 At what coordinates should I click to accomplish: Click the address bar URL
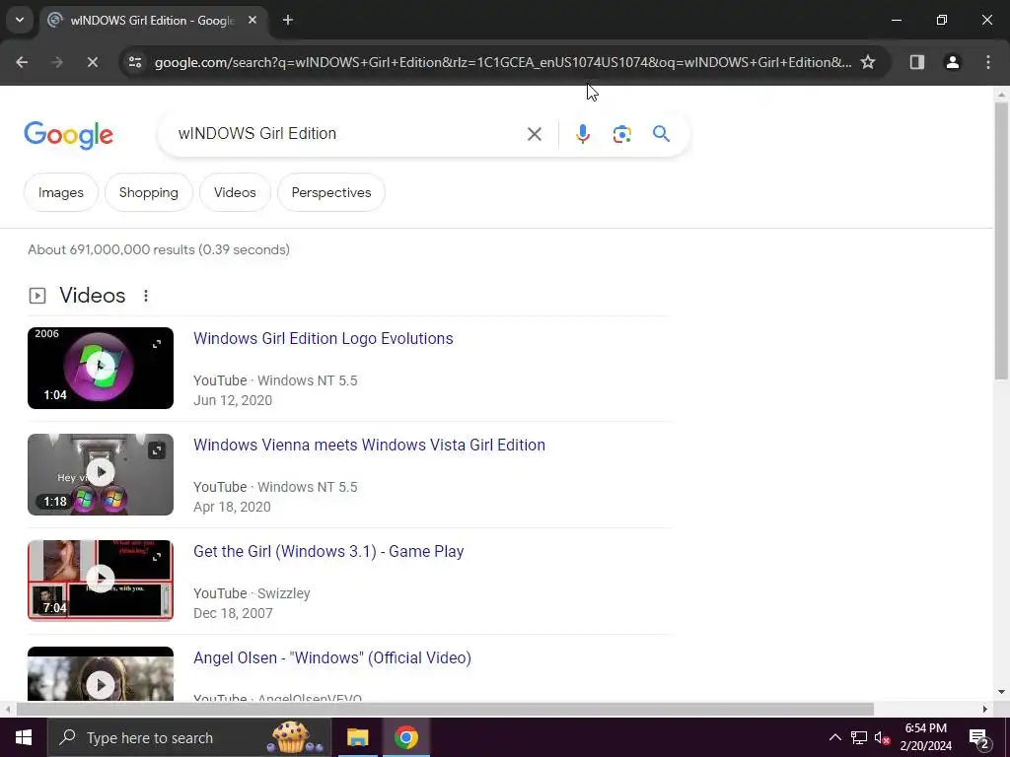pos(503,62)
